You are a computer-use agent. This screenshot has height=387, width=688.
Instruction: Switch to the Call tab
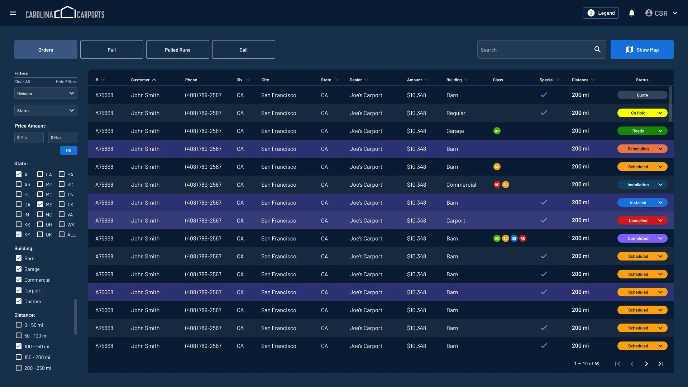[244, 49]
